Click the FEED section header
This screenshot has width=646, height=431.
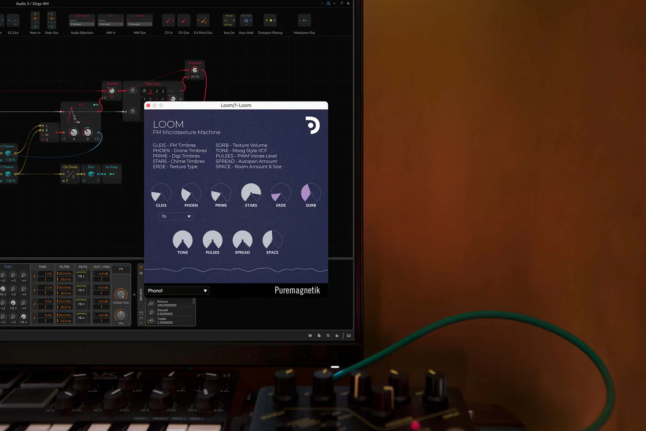click(8, 267)
